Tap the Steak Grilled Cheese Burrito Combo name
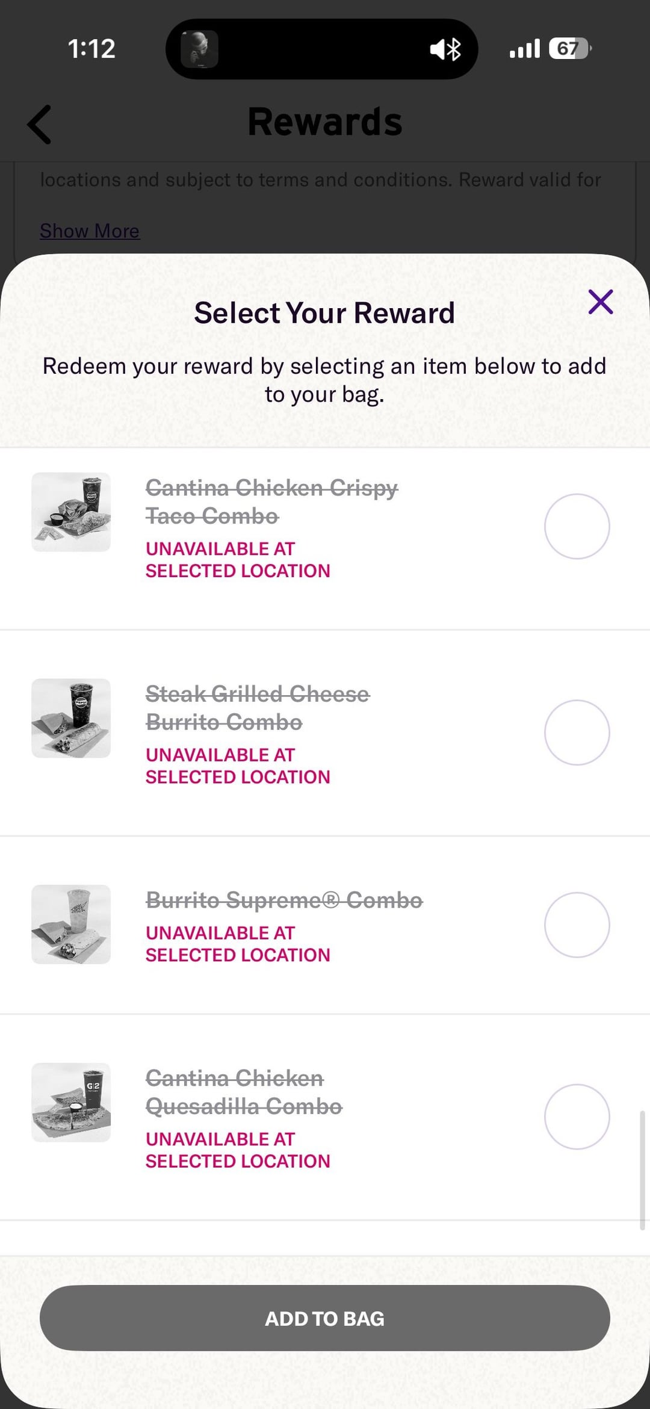The width and height of the screenshot is (650, 1409). [x=257, y=708]
